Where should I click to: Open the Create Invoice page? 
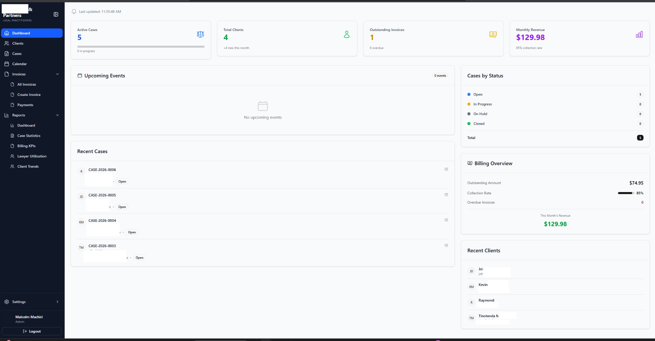click(x=29, y=94)
